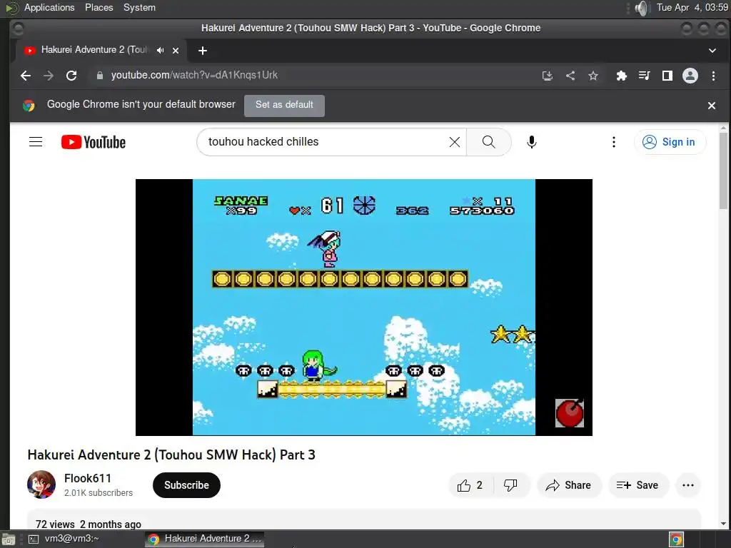
Task: Click the system volume icon
Action: 642,8
